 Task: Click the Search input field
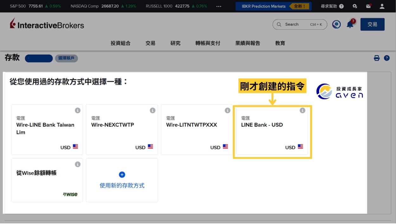(300, 24)
